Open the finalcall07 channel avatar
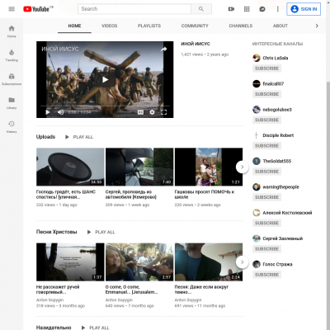Image resolution: width=330 pixels, height=330 pixels. (257, 83)
